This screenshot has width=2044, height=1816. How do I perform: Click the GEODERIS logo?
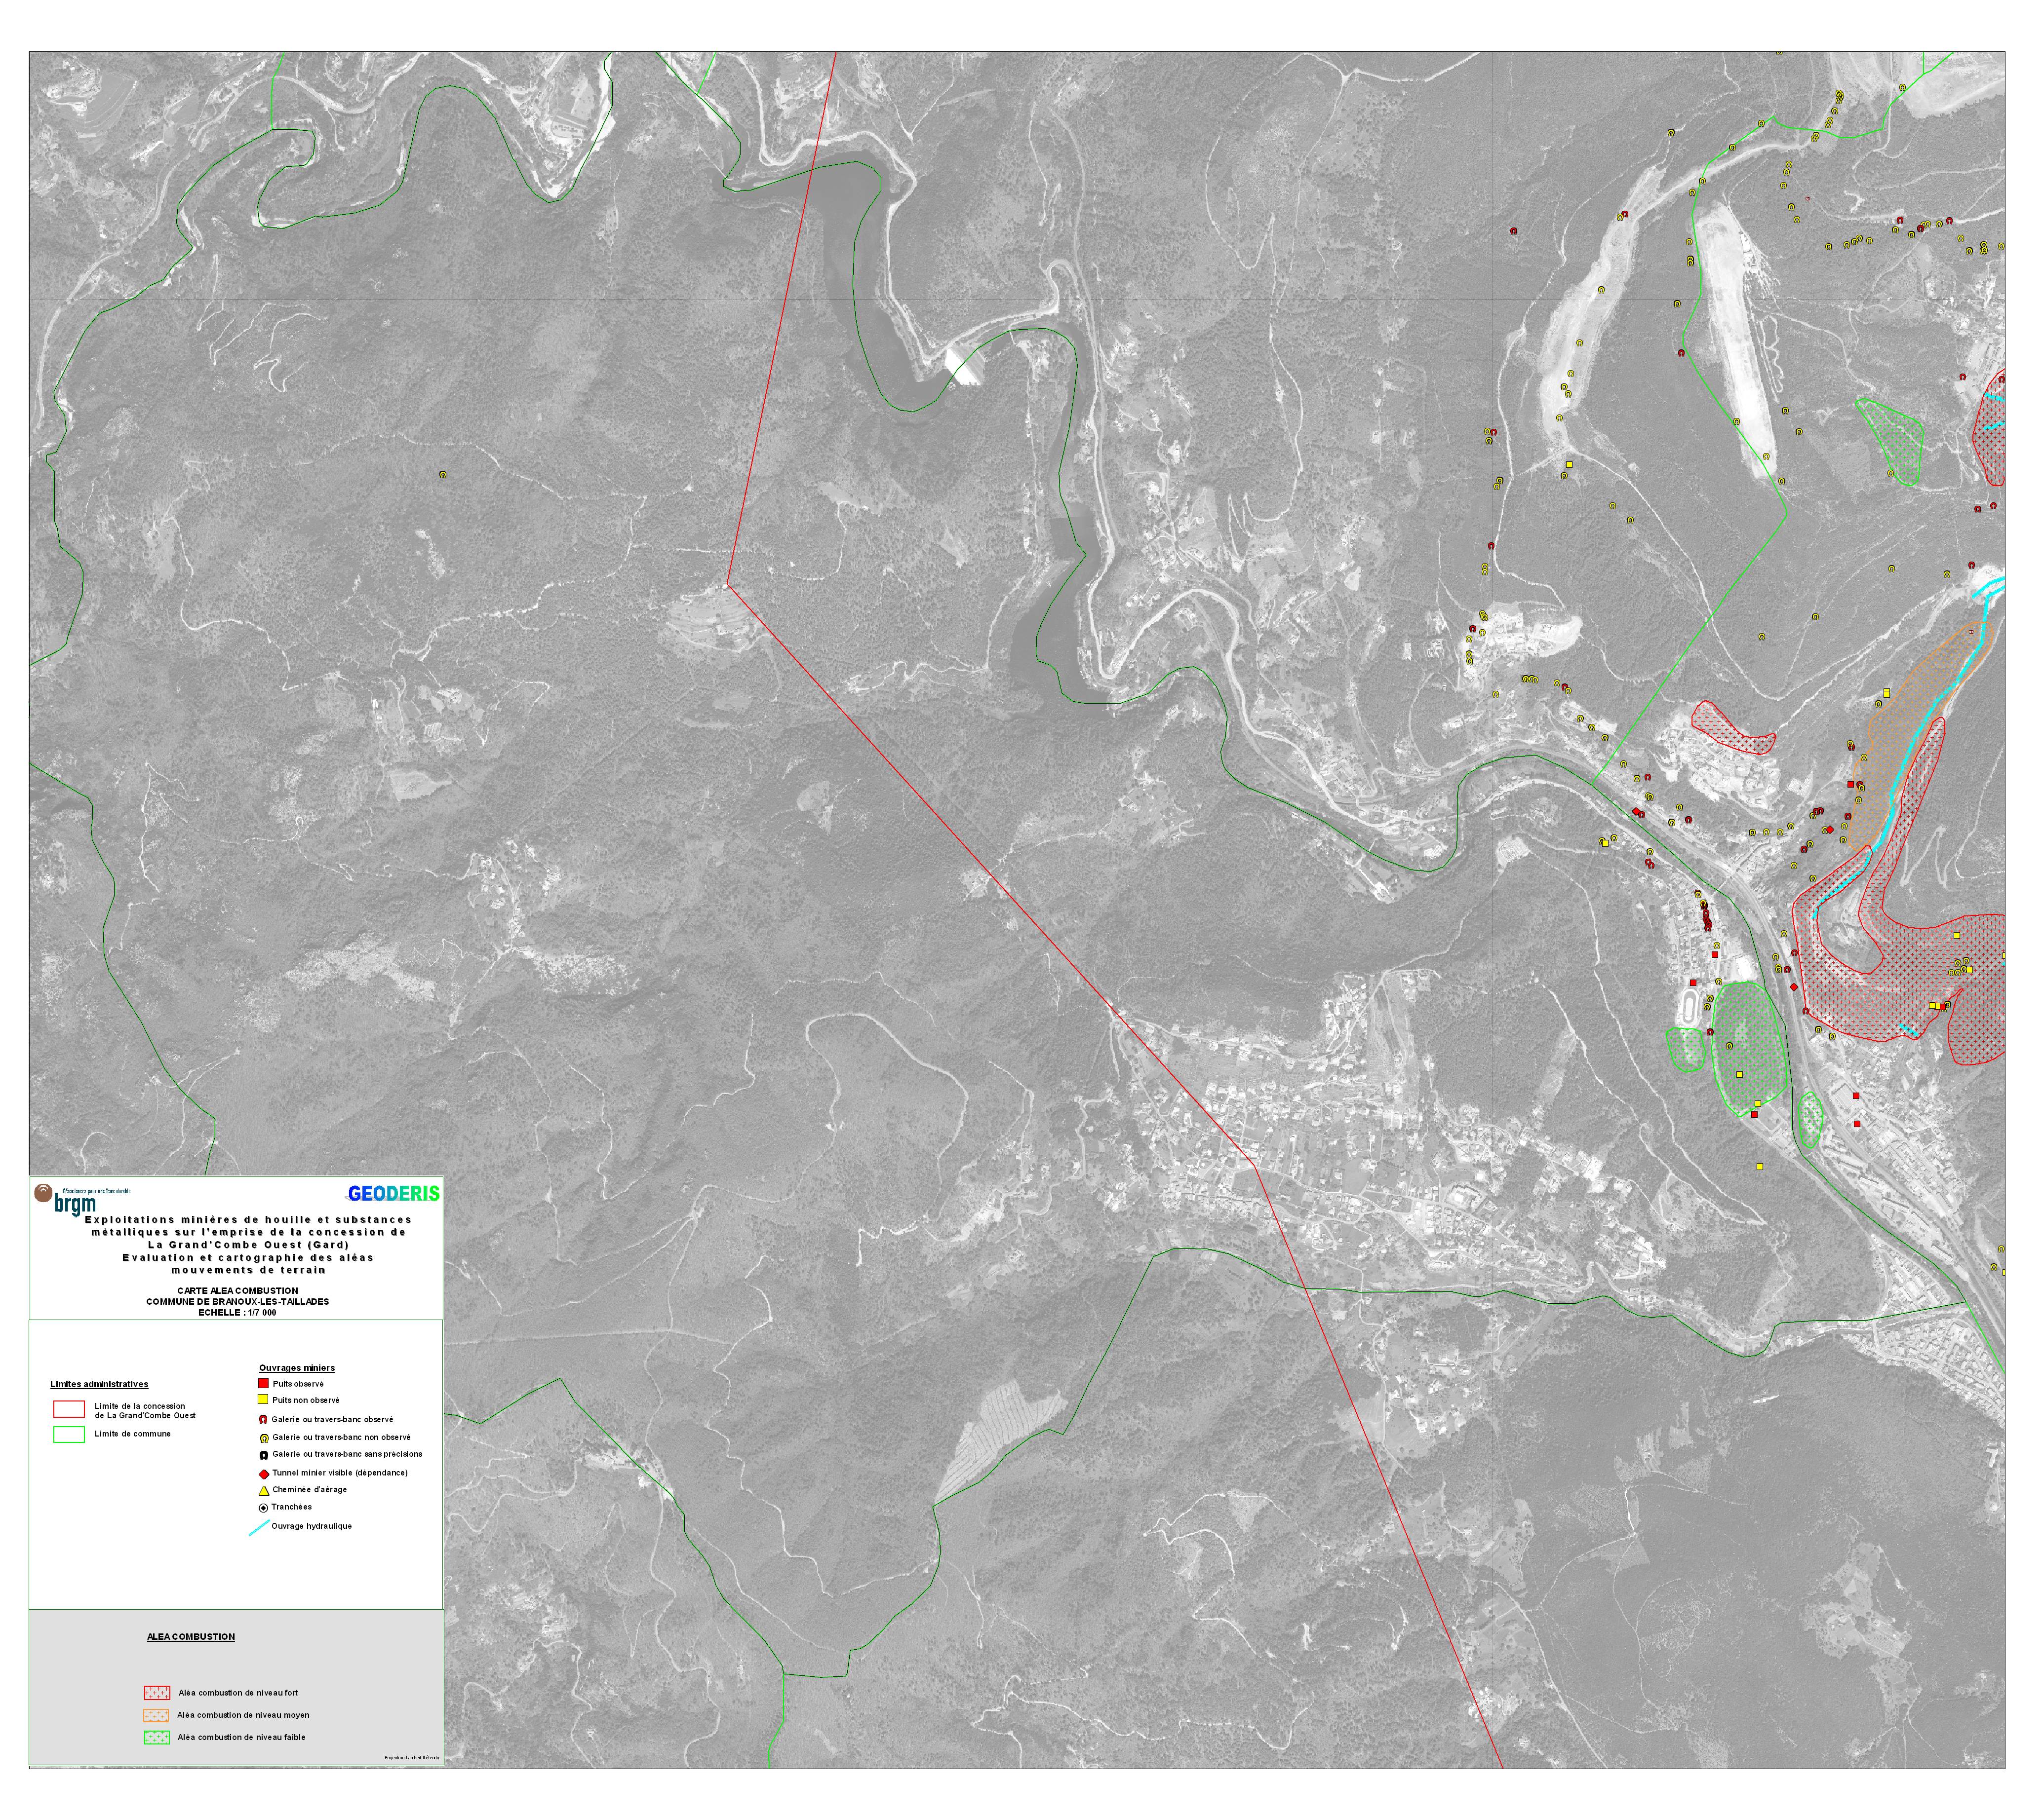(x=393, y=1193)
